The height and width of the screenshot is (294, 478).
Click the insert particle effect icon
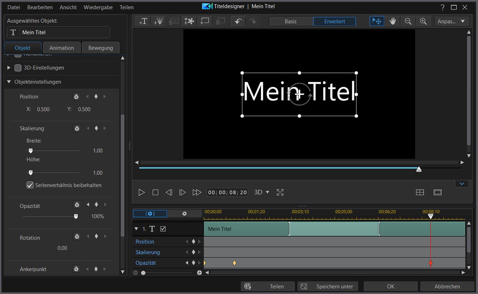click(158, 21)
